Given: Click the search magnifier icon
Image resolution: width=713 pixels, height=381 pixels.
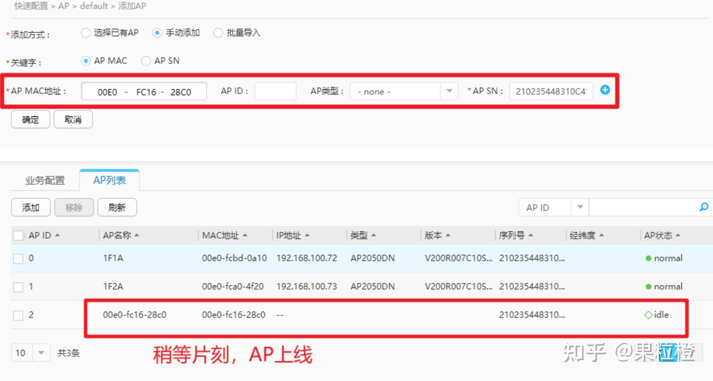Looking at the screenshot, I should [x=704, y=207].
